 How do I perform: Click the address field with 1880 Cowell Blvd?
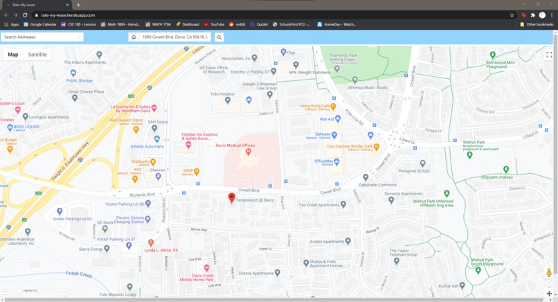[x=174, y=37]
